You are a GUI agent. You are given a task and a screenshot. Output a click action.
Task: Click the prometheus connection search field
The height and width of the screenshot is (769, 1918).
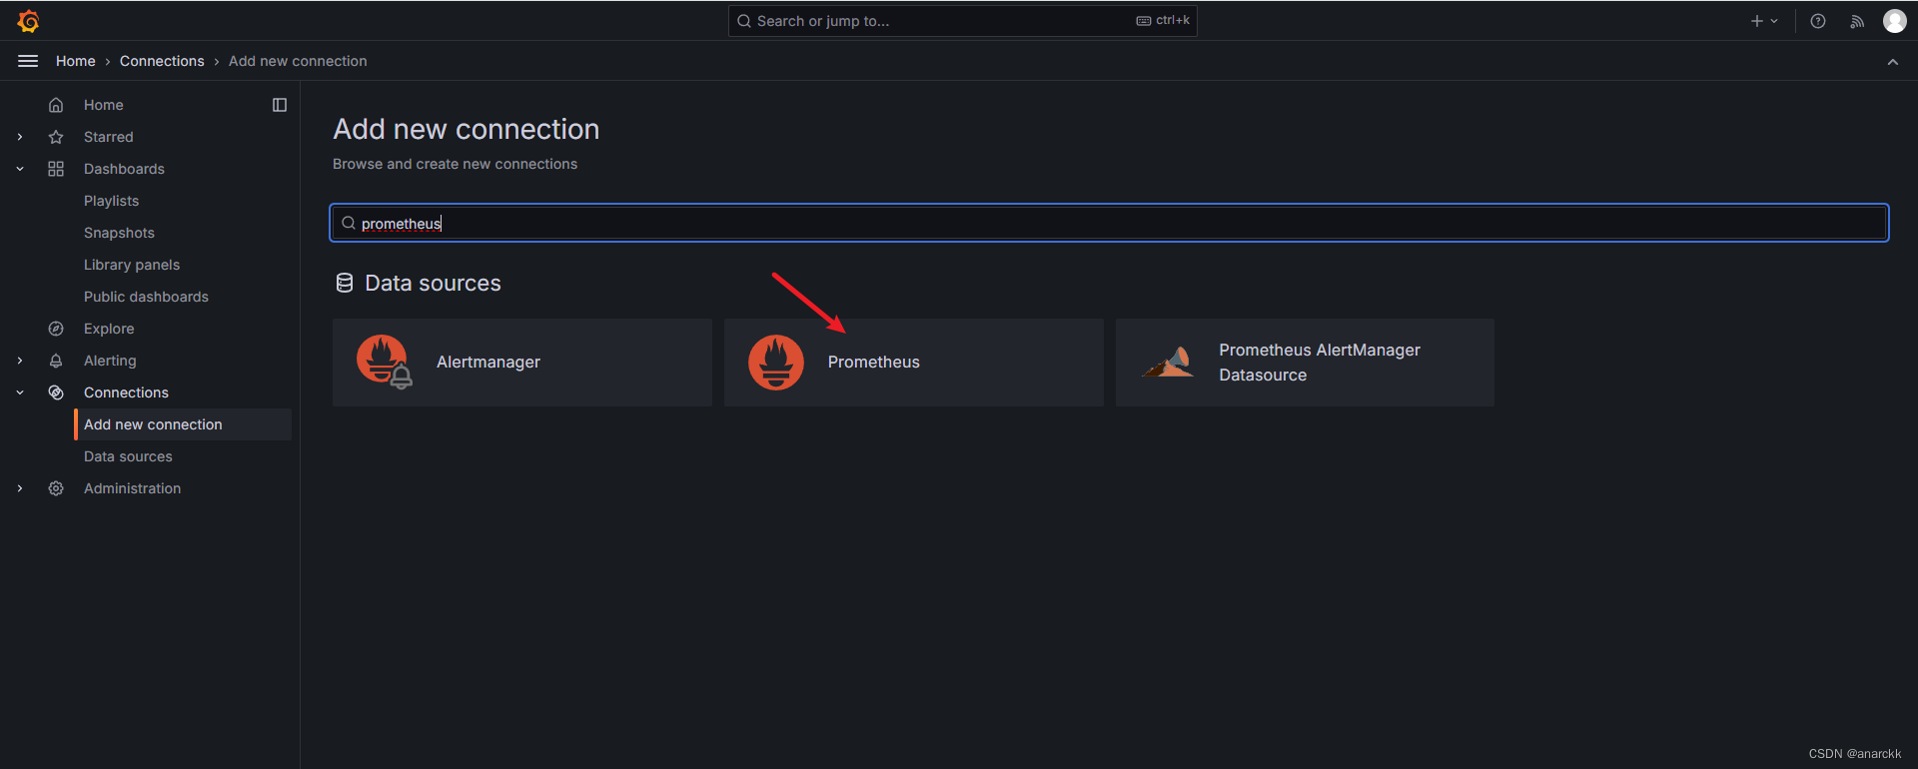(1109, 223)
